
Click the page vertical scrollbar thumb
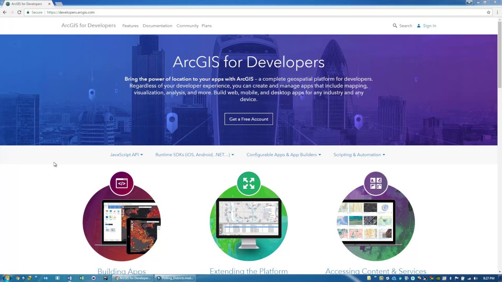coord(500,55)
